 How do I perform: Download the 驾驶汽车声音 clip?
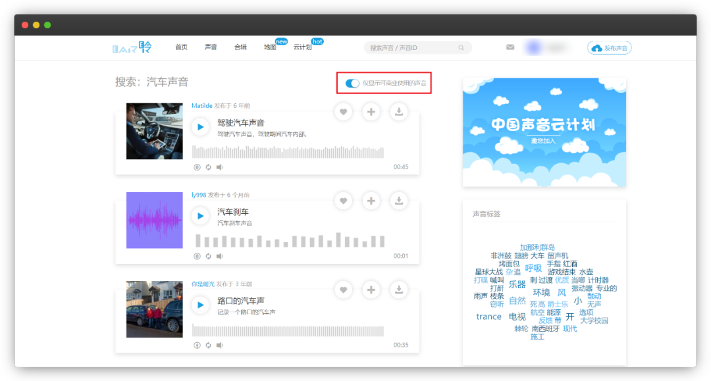pyautogui.click(x=399, y=112)
